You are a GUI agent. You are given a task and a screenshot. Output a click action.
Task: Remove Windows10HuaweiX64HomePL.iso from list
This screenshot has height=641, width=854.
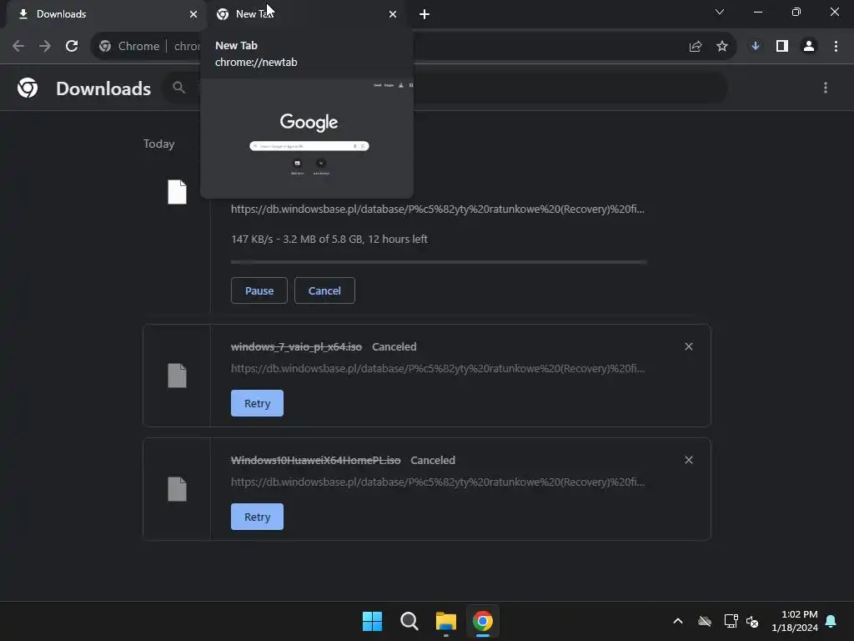tap(689, 460)
